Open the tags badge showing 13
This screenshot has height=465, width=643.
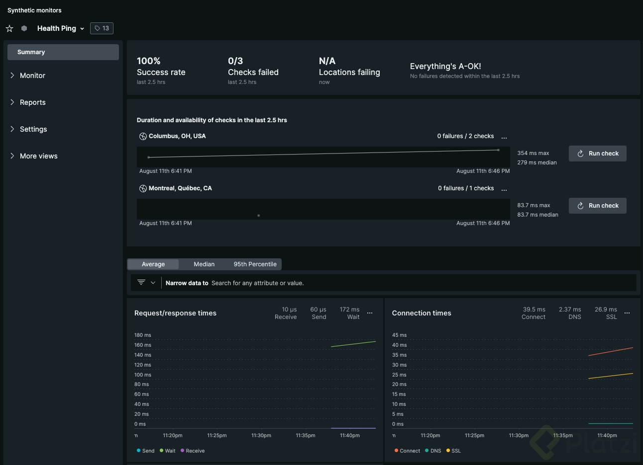pyautogui.click(x=102, y=28)
